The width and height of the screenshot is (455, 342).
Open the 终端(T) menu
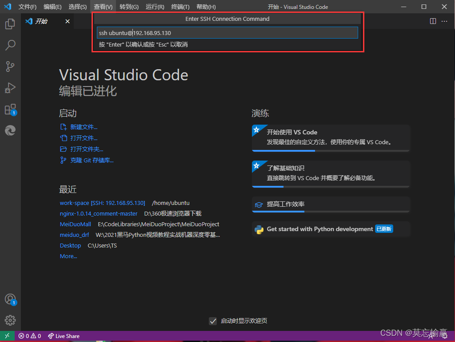pos(180,7)
